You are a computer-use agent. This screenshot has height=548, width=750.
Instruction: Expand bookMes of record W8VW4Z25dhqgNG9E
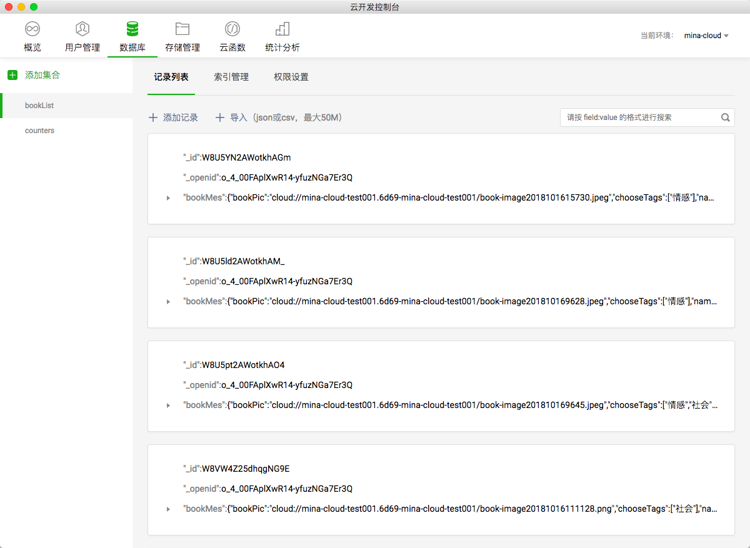click(168, 509)
